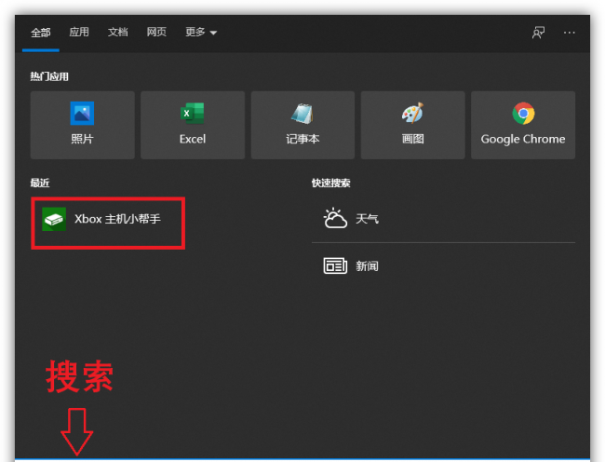Open the 记事本 Notepad tile

pyautogui.click(x=302, y=125)
